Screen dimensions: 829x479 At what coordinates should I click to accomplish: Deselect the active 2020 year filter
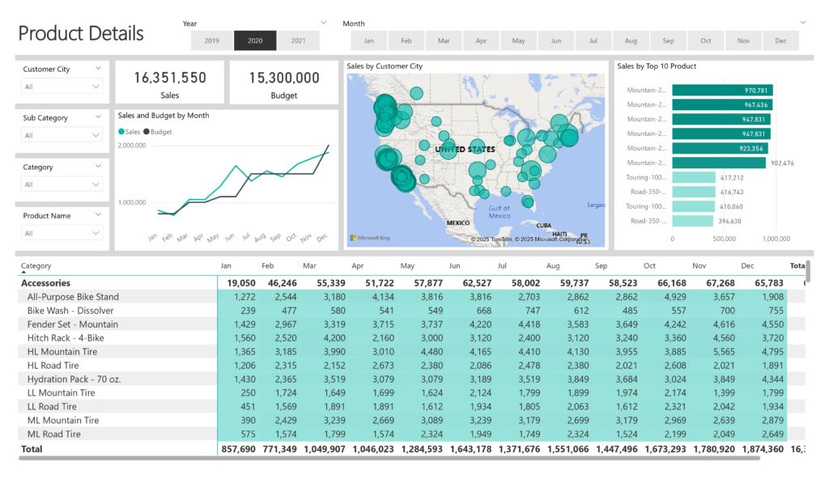click(255, 40)
